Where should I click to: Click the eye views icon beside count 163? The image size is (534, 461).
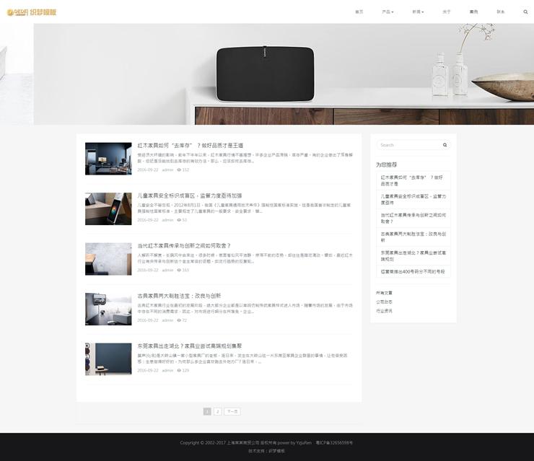coord(179,270)
